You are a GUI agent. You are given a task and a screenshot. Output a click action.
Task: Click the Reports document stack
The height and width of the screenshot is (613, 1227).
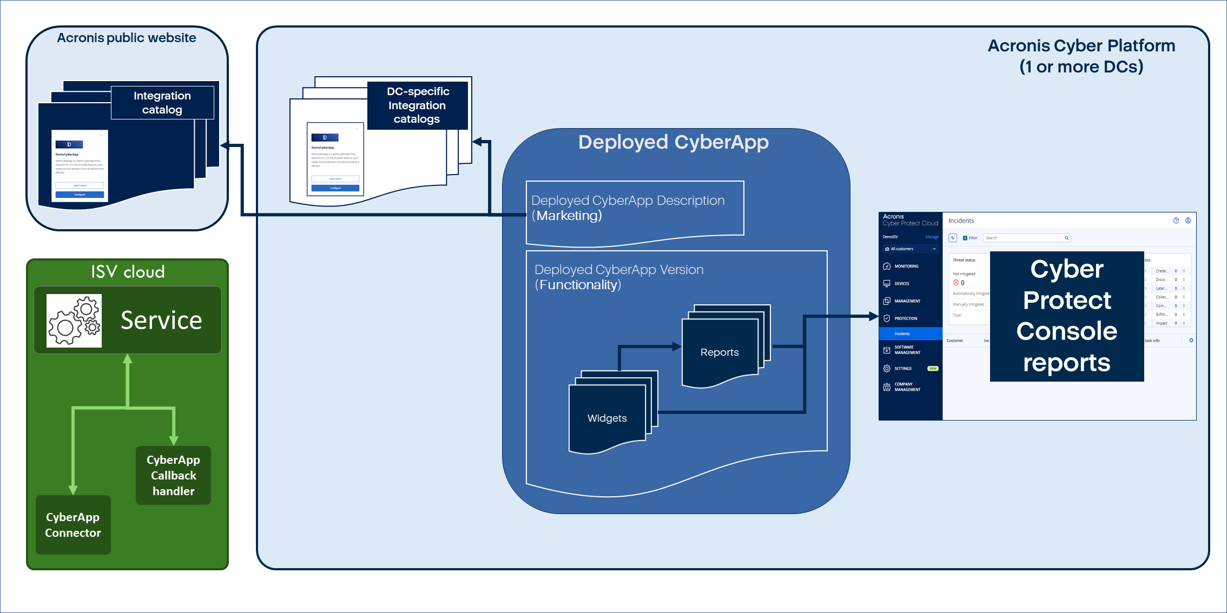(x=725, y=346)
